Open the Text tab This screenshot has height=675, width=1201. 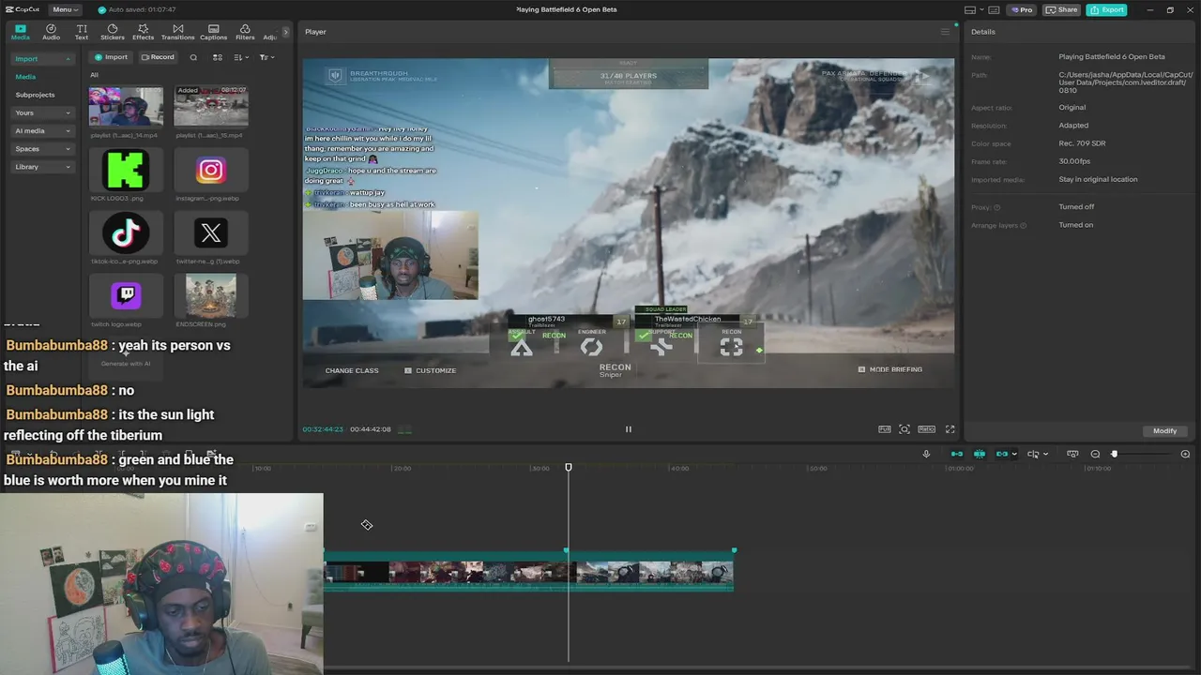[x=82, y=32]
